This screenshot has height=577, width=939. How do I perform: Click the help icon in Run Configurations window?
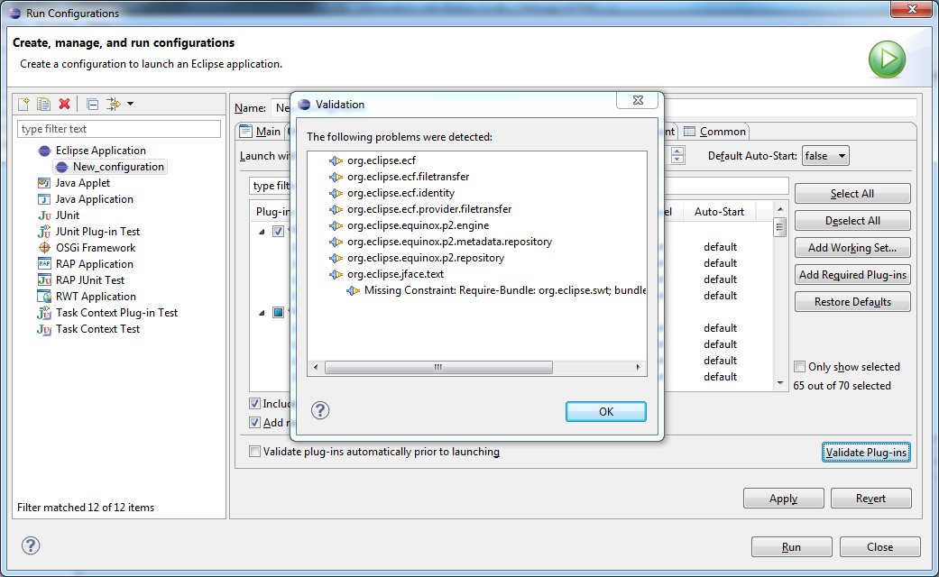[x=31, y=545]
